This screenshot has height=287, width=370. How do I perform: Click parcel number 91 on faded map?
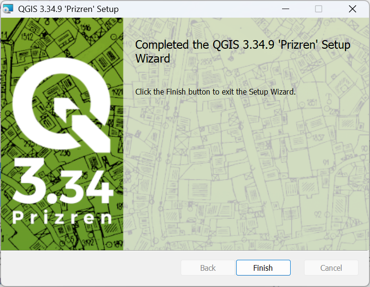326,162
